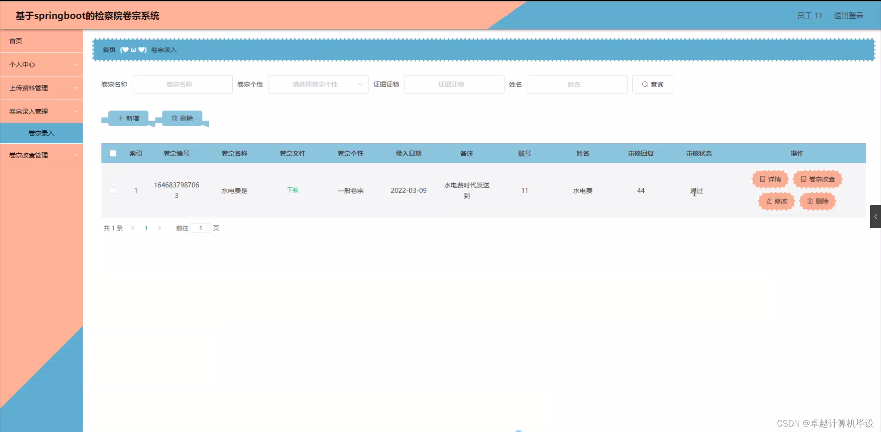Open the 首页 menu item in sidebar
The image size is (881, 432).
(x=15, y=41)
